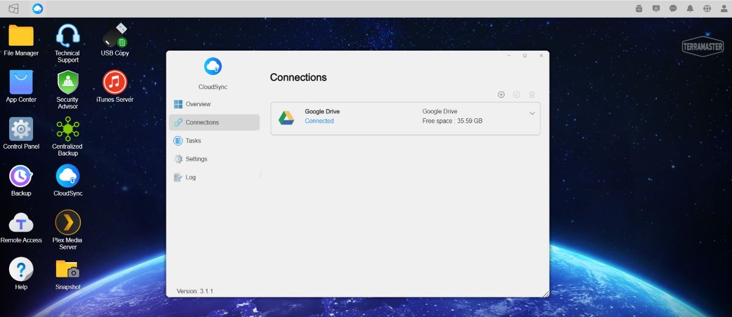The height and width of the screenshot is (317, 732).
Task: Open Tasks in the CloudSync sidebar
Action: point(214,141)
